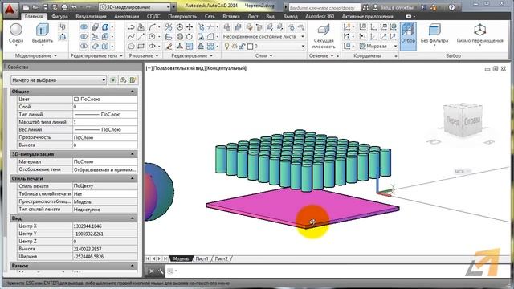Select the Polyline draw tool
This screenshot has height=289, width=514.
tap(132, 26)
